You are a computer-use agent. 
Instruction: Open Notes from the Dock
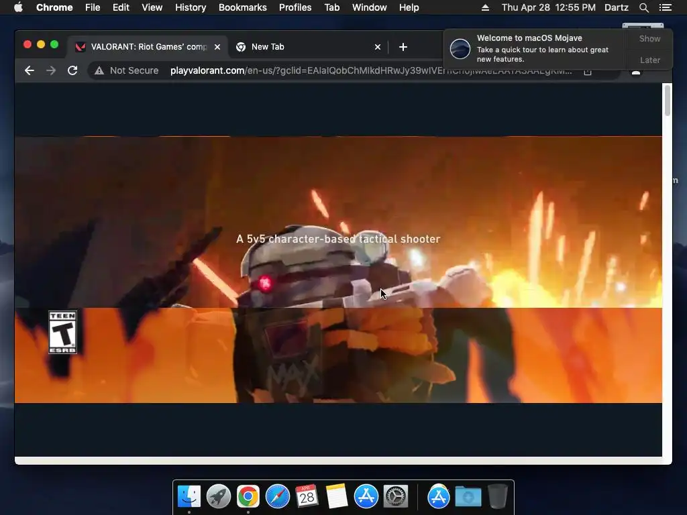337,497
